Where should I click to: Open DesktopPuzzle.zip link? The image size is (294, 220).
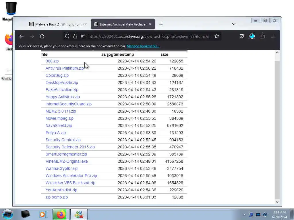[62, 82]
